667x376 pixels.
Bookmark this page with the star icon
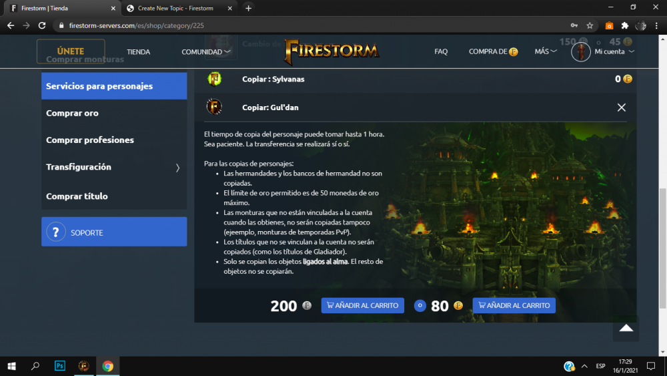point(590,25)
